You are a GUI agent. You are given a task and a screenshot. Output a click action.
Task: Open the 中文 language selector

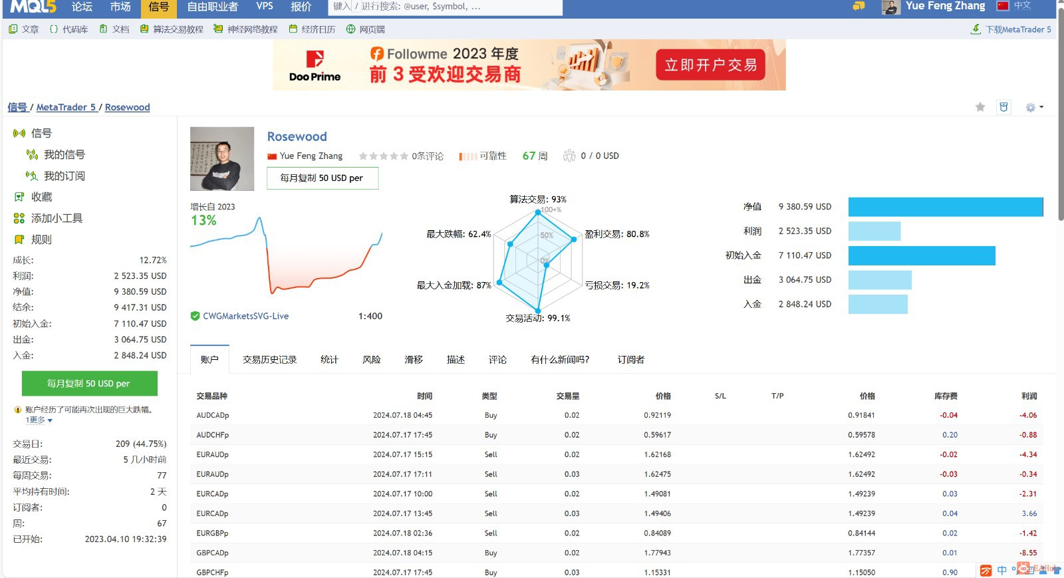coord(1022,6)
